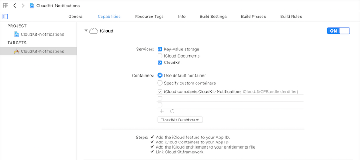The width and height of the screenshot is (360, 160).
Task: Open the CloudKit Dashboard button
Action: click(180, 120)
